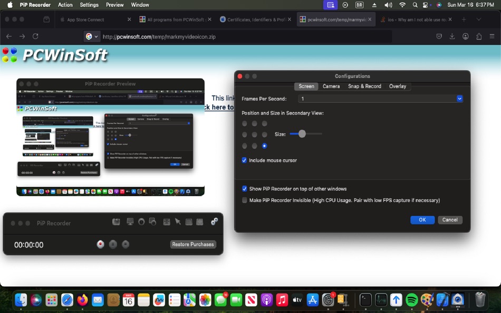Enable Make PiP Recorder Invisible checkbox
Image resolution: width=501 pixels, height=313 pixels.
click(244, 200)
